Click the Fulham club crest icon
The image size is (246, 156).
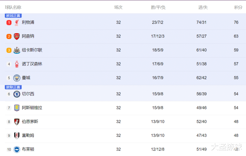pyautogui.click(x=17, y=135)
